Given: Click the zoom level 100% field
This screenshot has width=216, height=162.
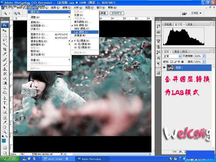Looking at the screenshot, I should click(15, 154).
